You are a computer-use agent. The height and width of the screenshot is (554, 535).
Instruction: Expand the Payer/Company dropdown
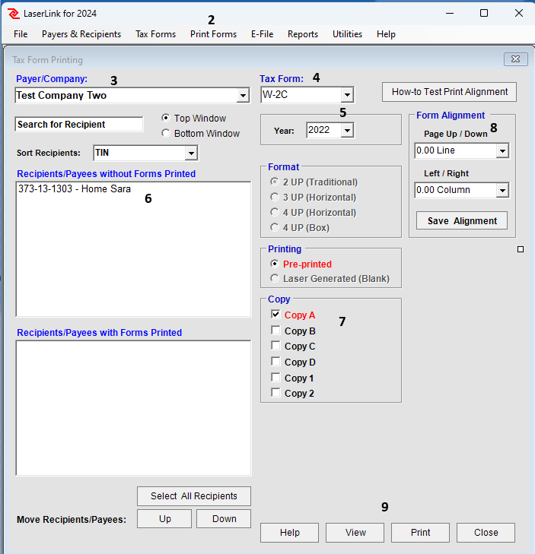tap(242, 96)
